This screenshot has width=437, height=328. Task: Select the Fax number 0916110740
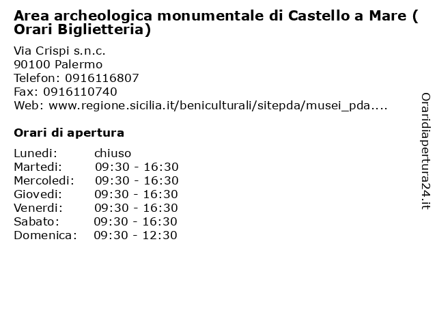(80, 92)
